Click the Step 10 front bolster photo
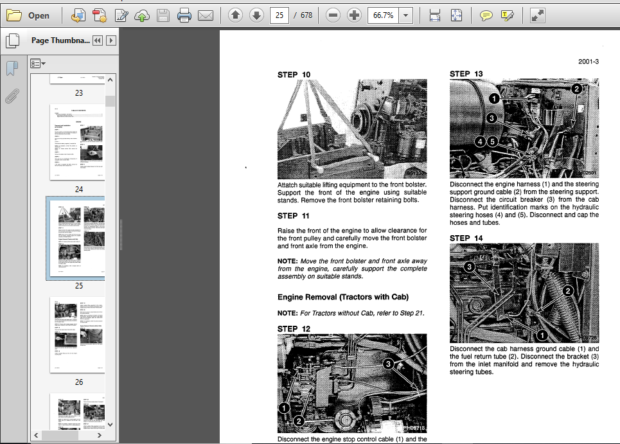This screenshot has height=444, width=620. 352,129
